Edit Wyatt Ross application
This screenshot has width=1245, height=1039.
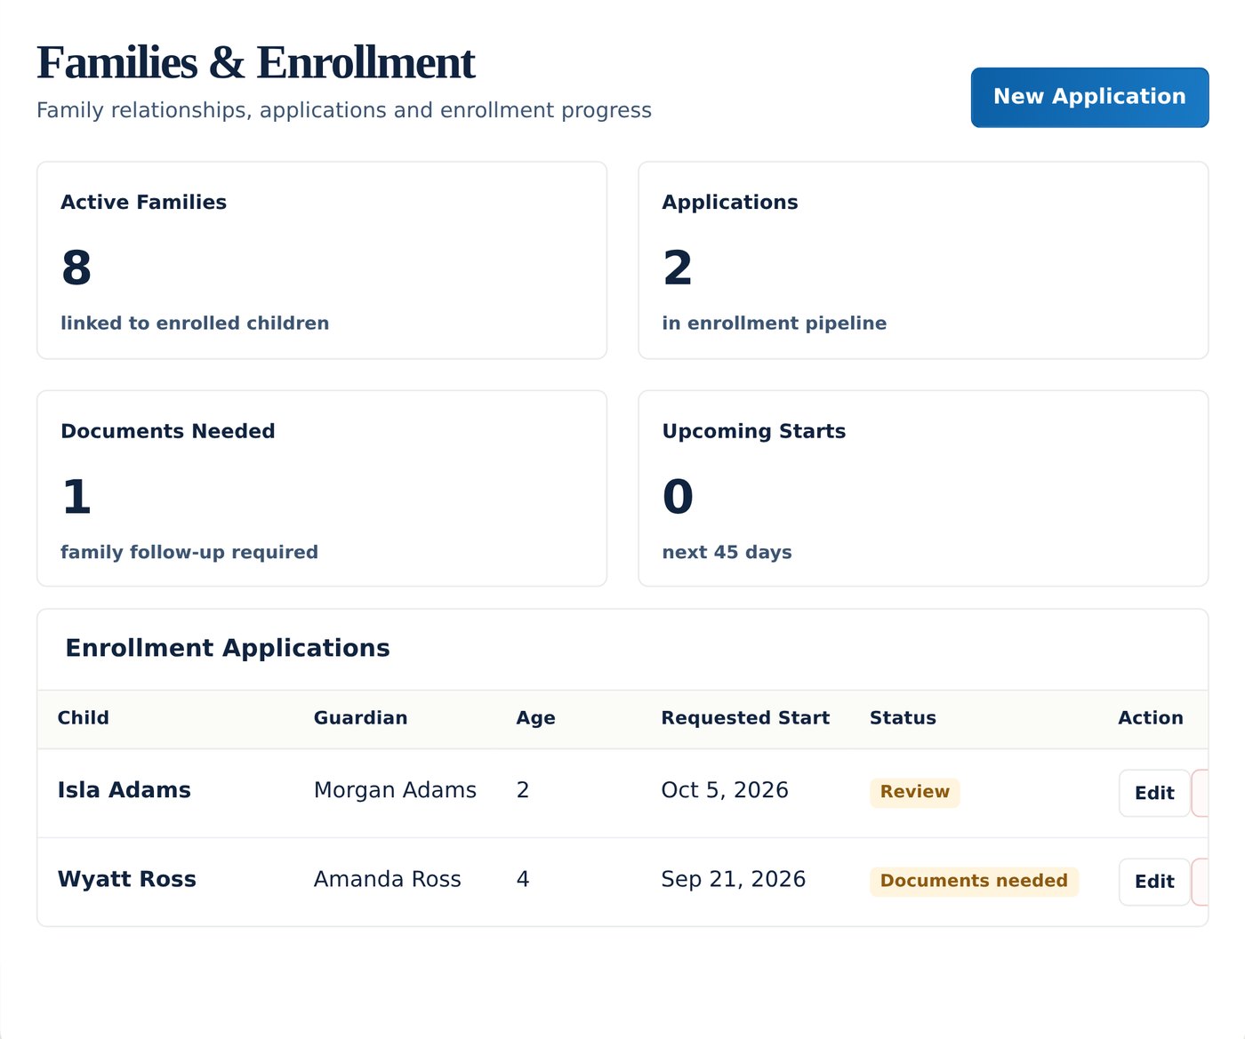pyautogui.click(x=1154, y=882)
